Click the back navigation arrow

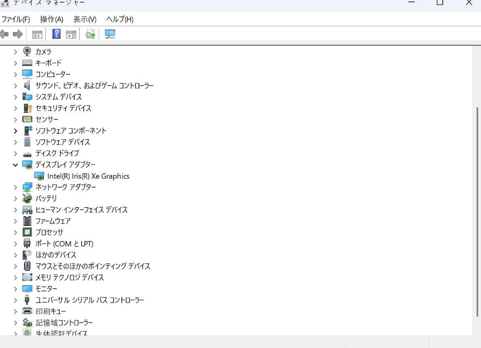(5, 34)
